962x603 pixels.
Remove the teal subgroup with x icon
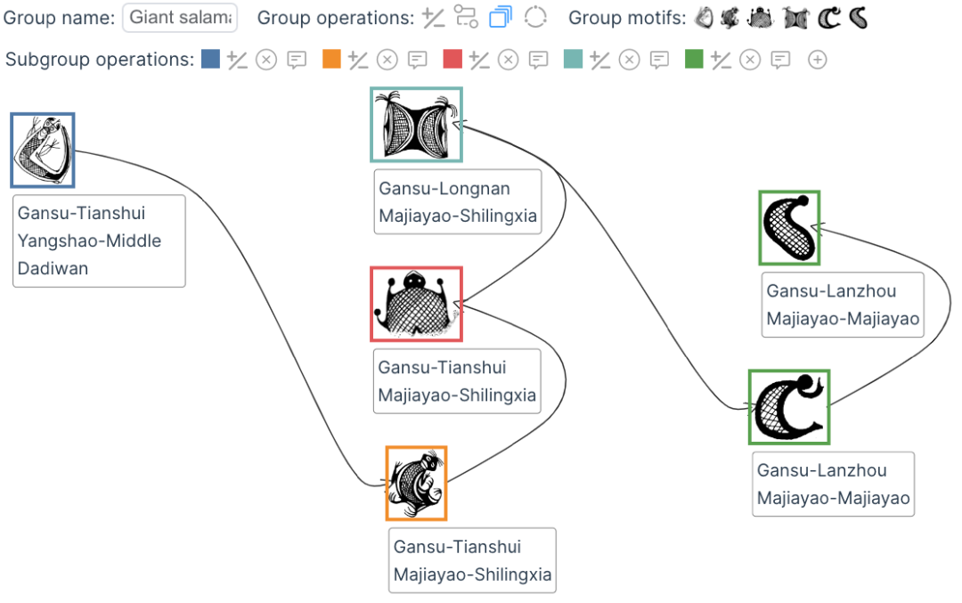629,60
